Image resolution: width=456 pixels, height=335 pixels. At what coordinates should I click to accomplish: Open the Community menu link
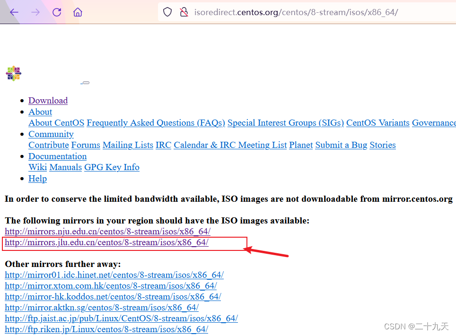coord(51,134)
